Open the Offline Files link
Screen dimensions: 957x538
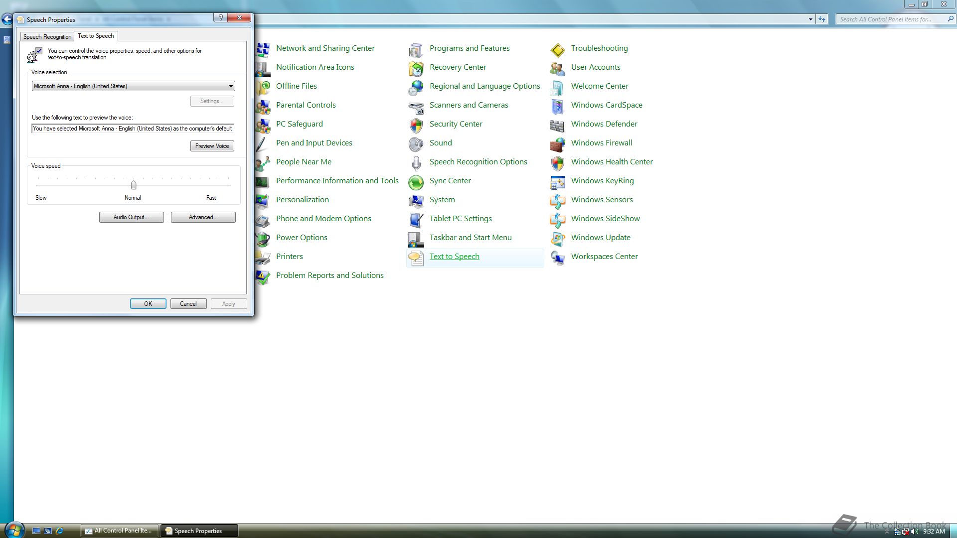point(297,86)
